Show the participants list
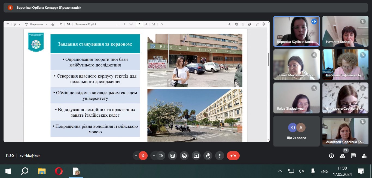 342,156
